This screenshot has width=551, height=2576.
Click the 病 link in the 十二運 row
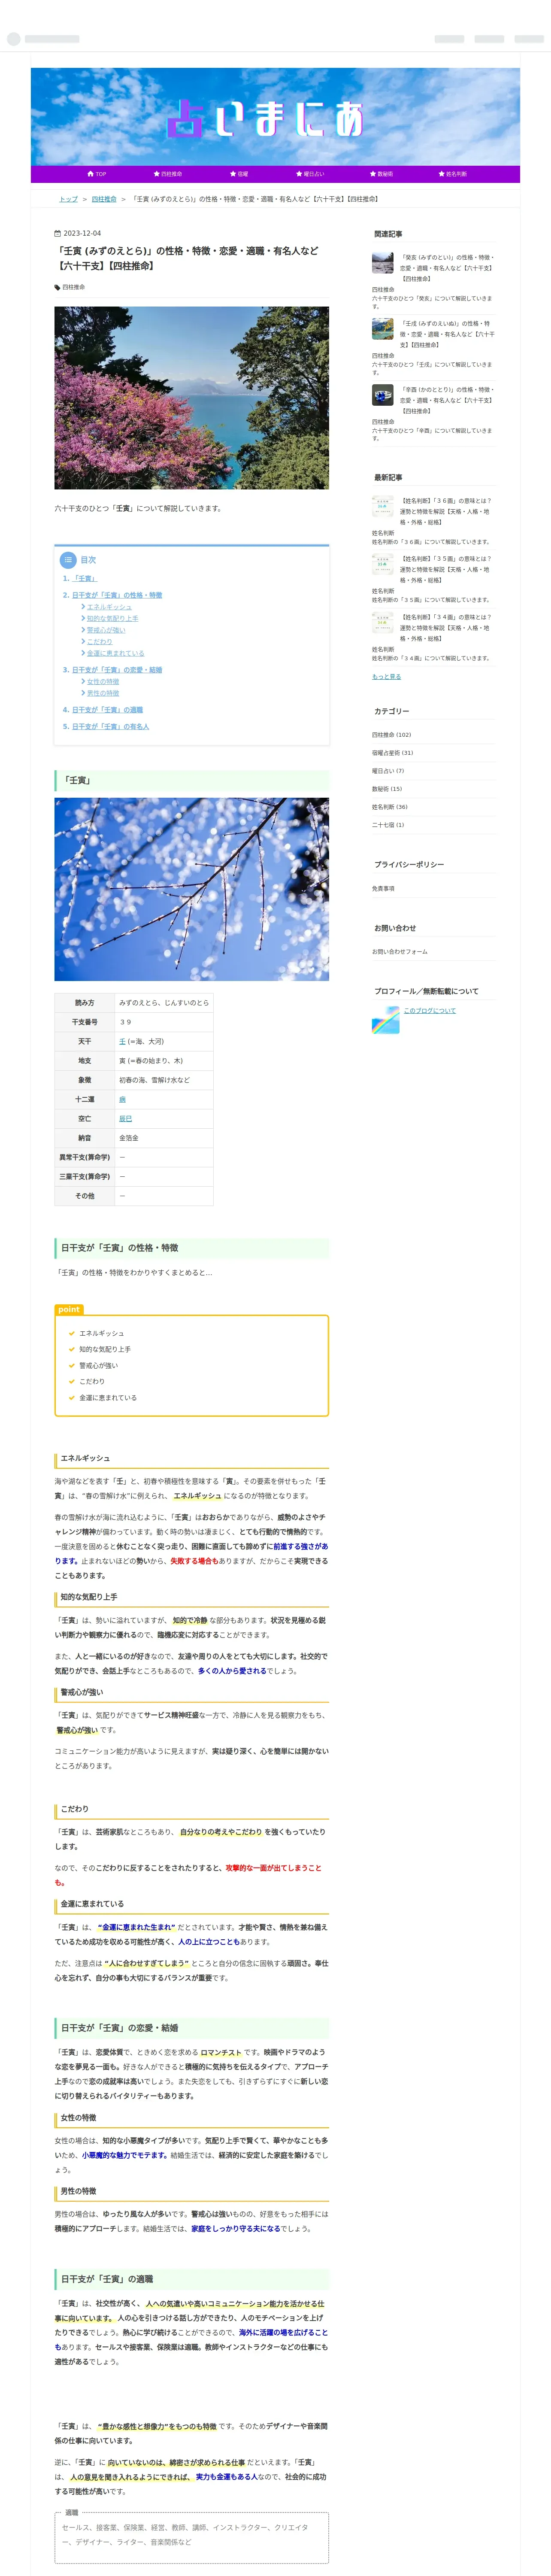coord(122,1099)
